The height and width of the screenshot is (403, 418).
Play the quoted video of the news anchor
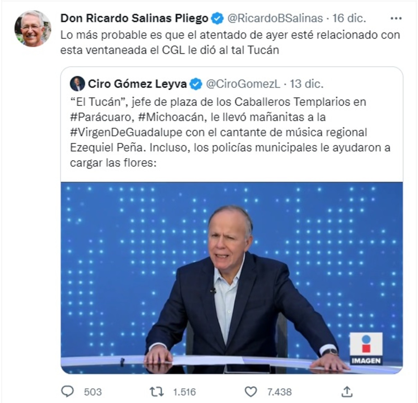pos(232,277)
